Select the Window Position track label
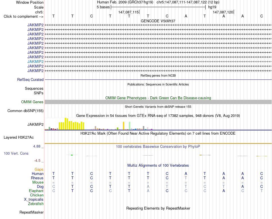Viewport: 272px width, 219px height. 30,2
